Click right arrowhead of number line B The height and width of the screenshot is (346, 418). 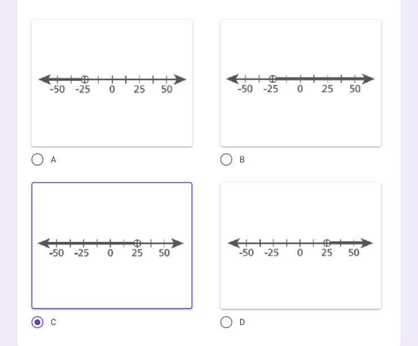369,79
